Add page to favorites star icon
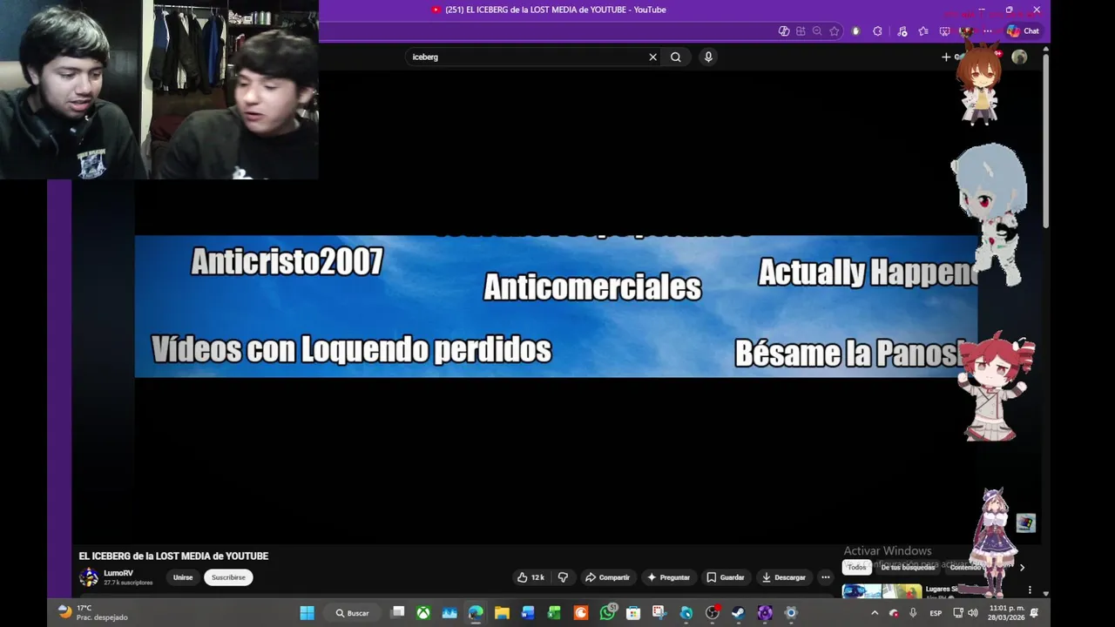This screenshot has width=1115, height=627. [x=834, y=31]
